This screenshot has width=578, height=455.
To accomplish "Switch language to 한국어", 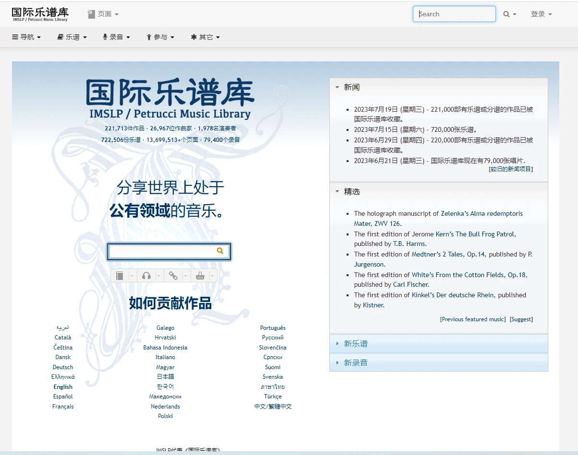I will (165, 387).
